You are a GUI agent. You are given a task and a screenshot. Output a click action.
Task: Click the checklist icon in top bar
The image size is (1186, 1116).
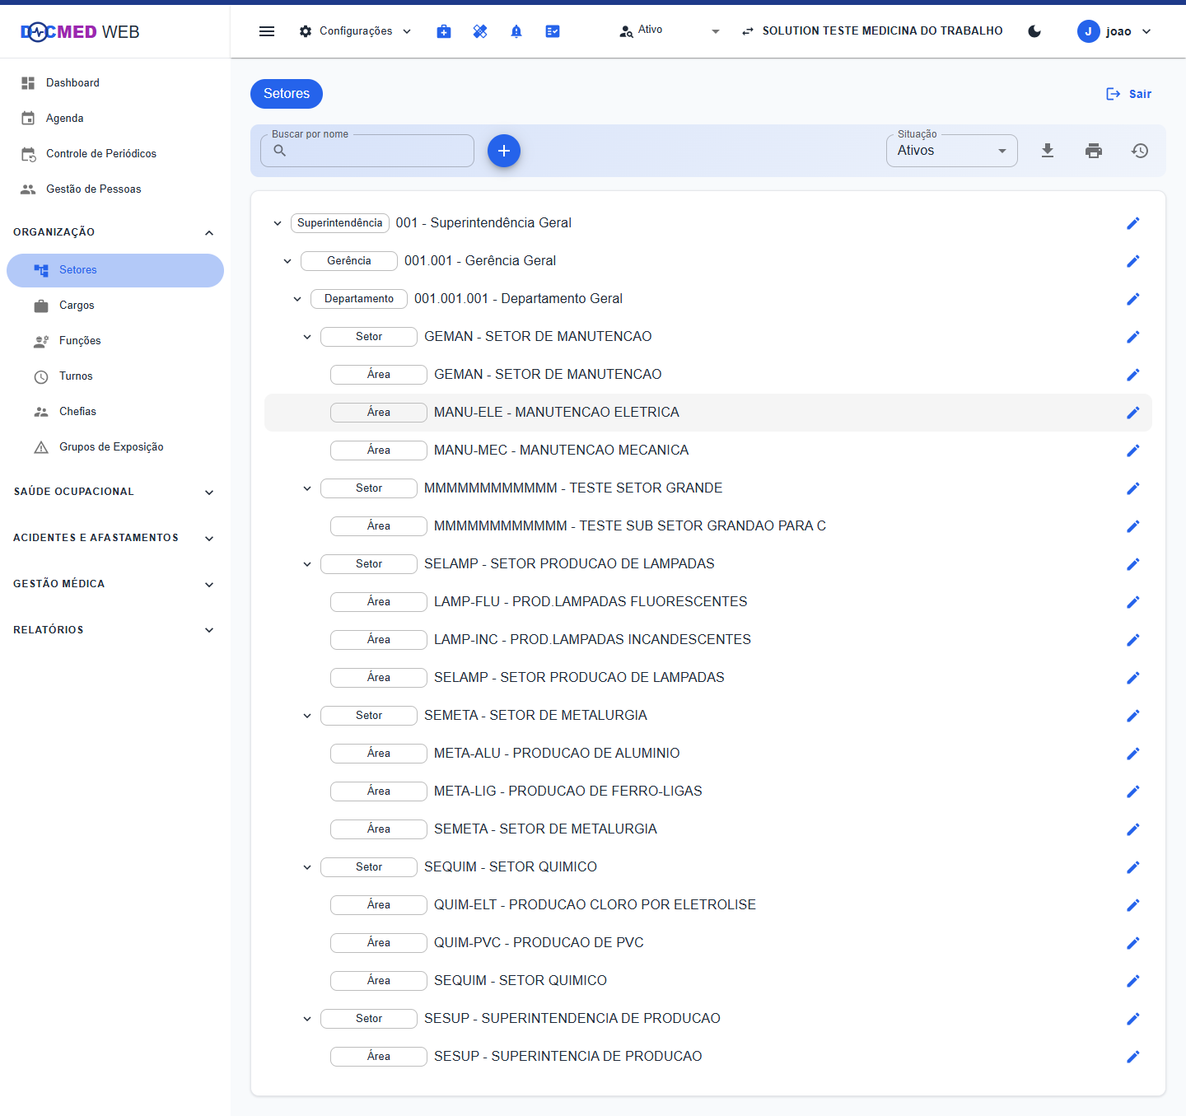click(x=553, y=31)
